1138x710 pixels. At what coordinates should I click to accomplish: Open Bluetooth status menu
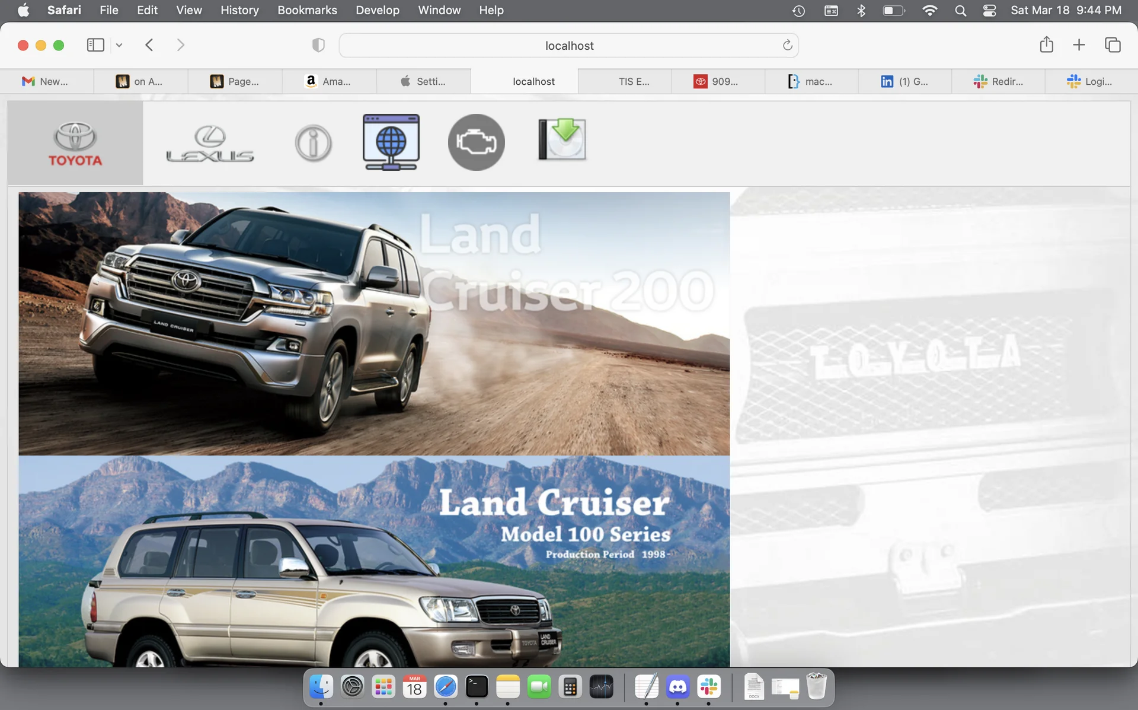coord(861,11)
